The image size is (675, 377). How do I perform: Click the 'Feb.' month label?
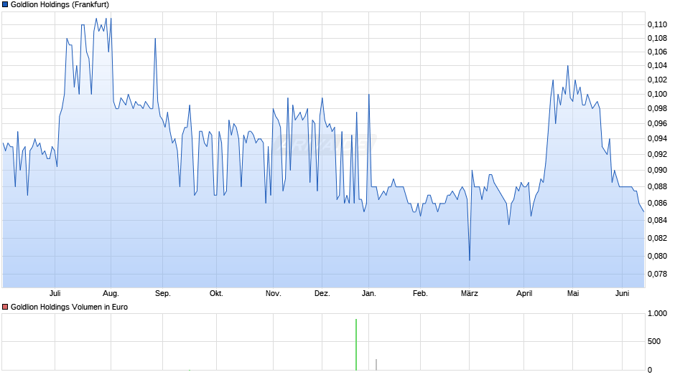click(420, 294)
